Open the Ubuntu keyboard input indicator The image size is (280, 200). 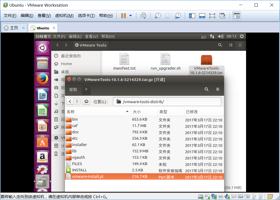pyautogui.click(x=204, y=37)
